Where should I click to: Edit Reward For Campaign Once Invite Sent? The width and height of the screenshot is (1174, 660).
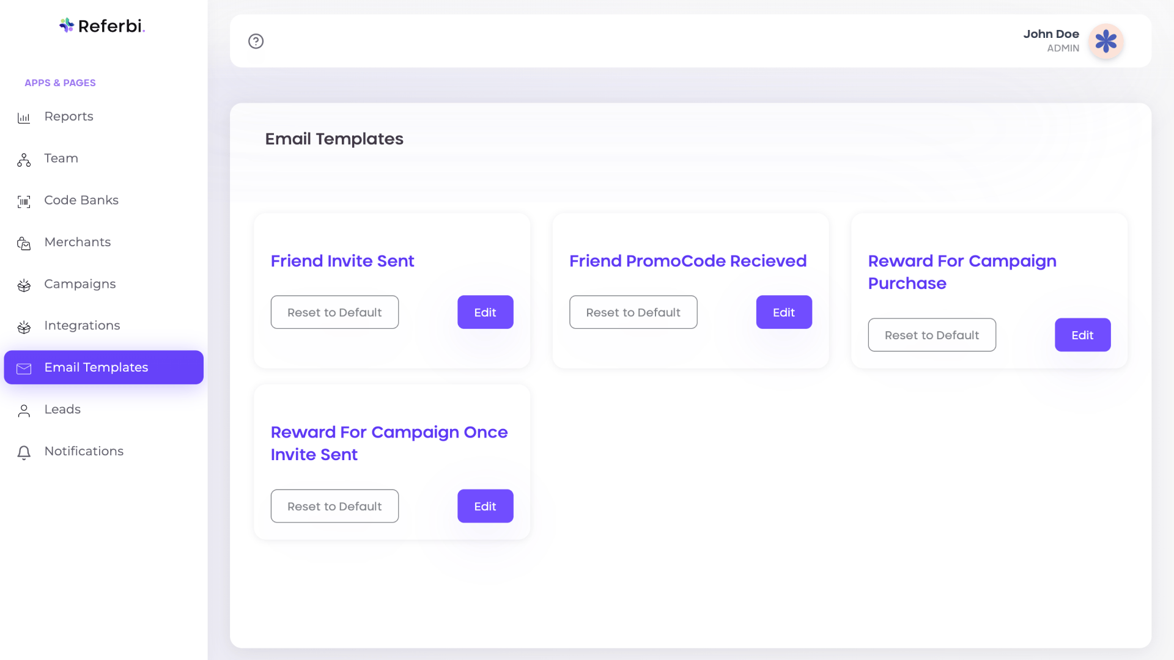point(485,506)
